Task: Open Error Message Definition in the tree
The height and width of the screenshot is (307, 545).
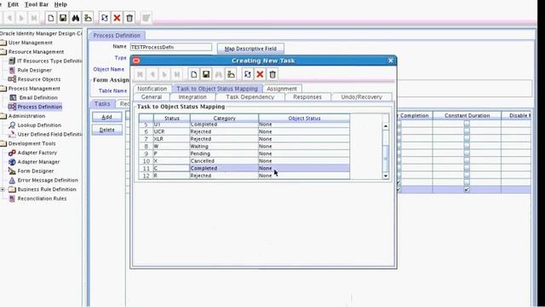Action: coord(43,180)
